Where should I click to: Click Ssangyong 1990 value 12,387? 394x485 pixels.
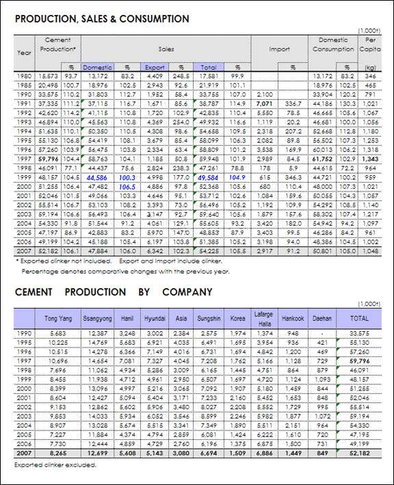point(98,333)
